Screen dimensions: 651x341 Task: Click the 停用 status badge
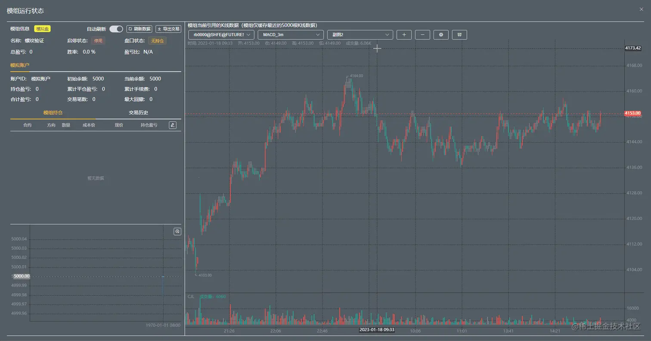click(x=98, y=41)
